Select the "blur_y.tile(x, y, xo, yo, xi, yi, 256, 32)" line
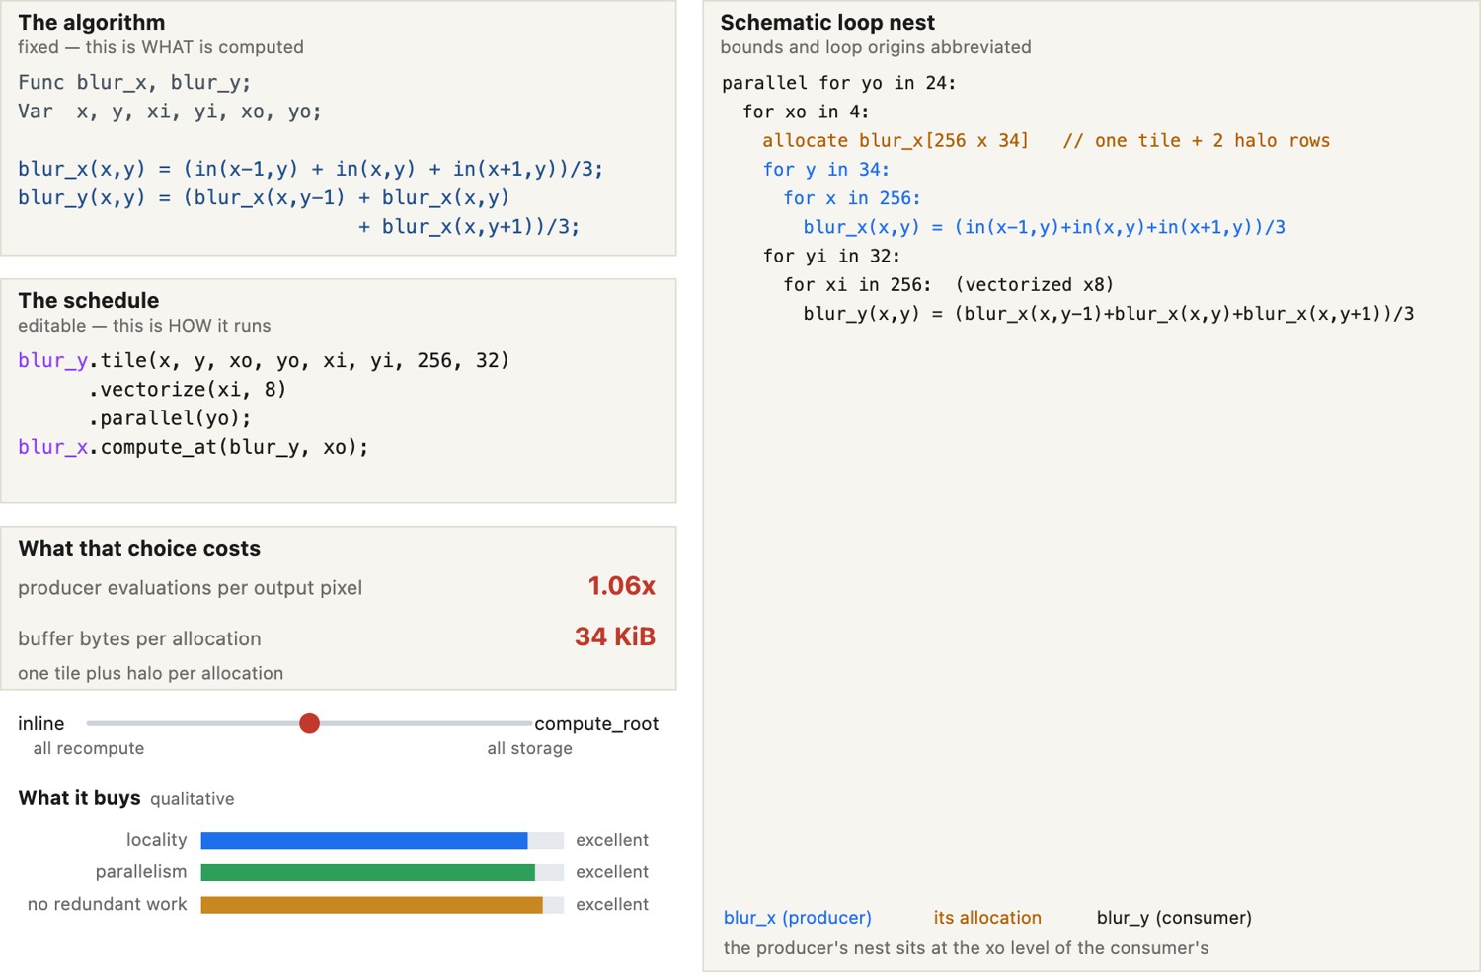This screenshot has width=1481, height=972. [264, 360]
